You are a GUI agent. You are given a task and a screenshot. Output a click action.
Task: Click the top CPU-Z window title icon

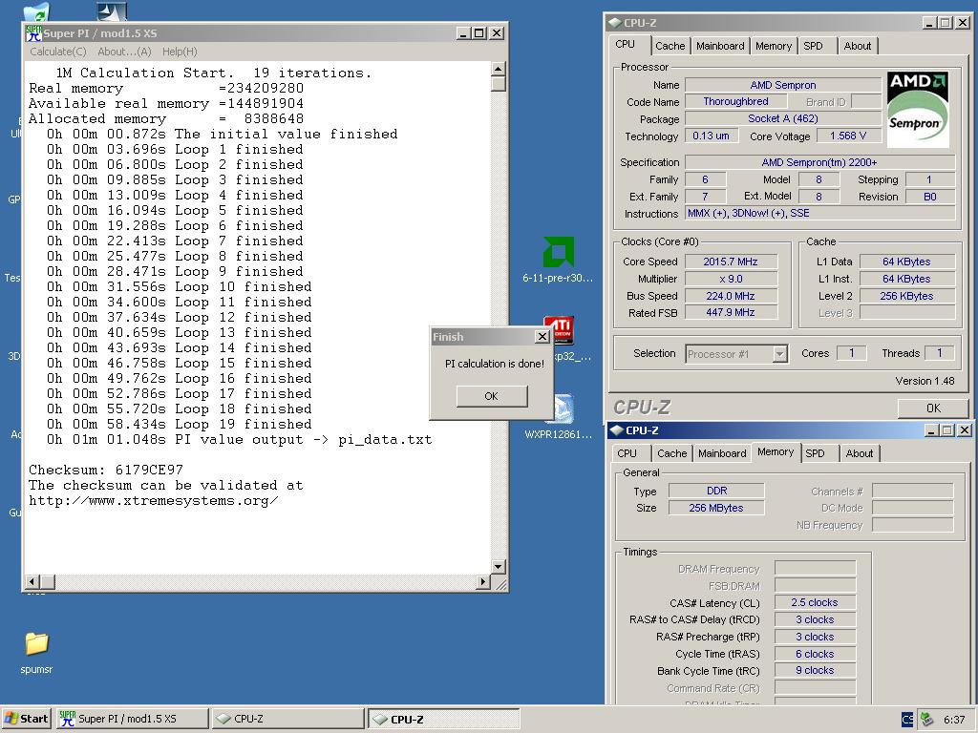coord(614,23)
